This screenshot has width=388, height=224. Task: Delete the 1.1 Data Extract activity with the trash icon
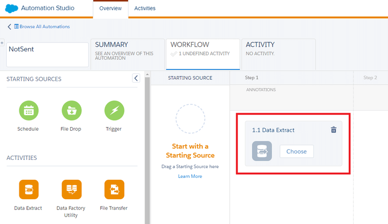(334, 130)
